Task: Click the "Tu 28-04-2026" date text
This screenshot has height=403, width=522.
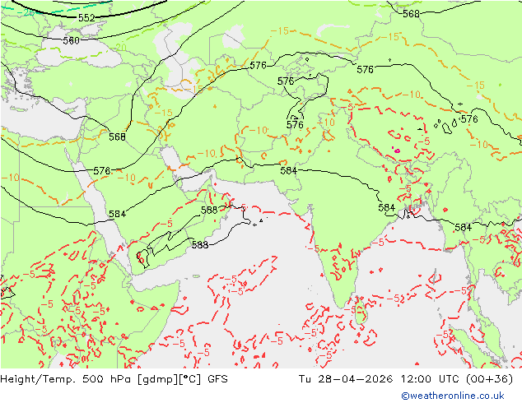Action: click(x=346, y=378)
